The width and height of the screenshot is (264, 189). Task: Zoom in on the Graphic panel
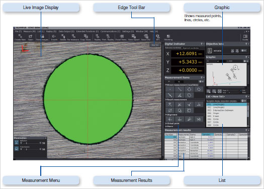(209, 91)
